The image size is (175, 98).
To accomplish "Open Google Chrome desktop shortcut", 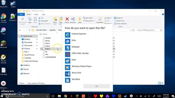I will click(x=4, y=18).
